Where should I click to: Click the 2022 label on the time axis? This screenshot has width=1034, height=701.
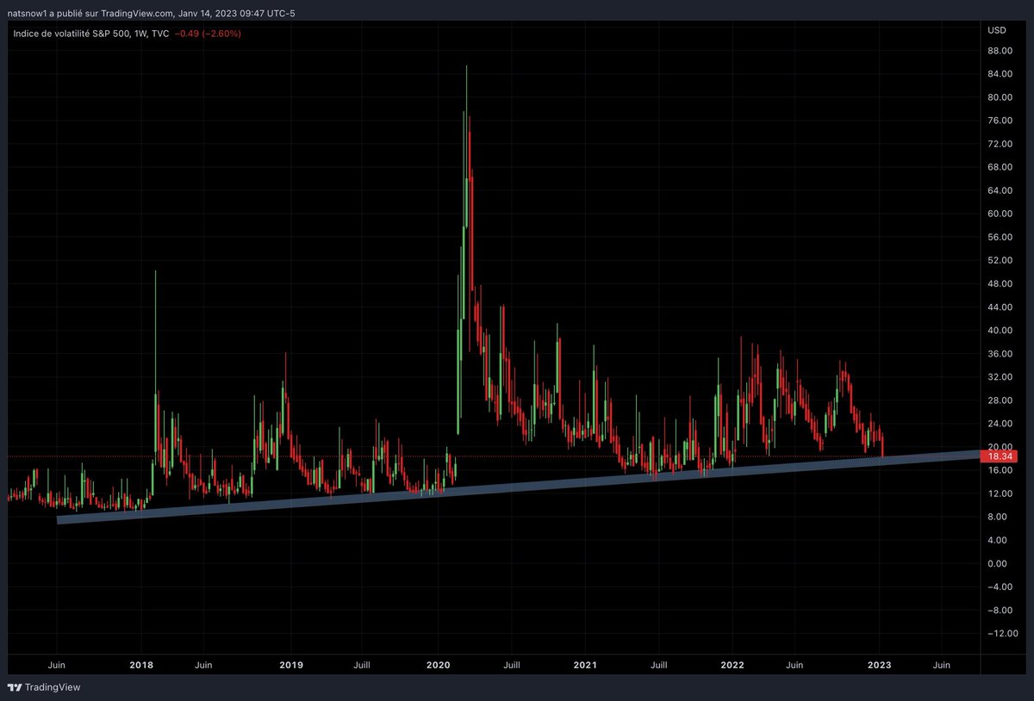[732, 665]
